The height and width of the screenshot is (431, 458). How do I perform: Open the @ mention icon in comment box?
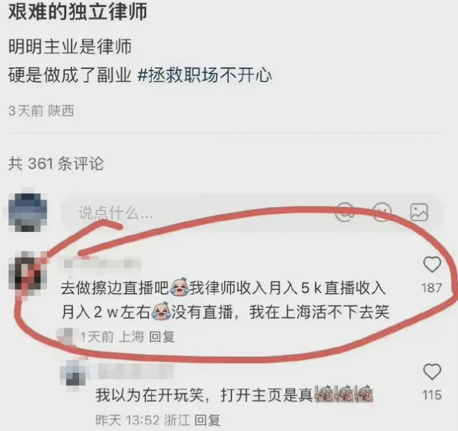344,213
